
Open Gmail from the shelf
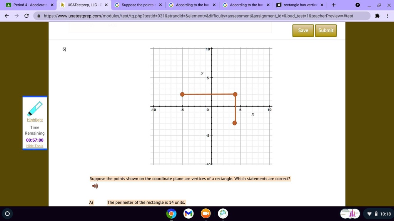click(188, 214)
